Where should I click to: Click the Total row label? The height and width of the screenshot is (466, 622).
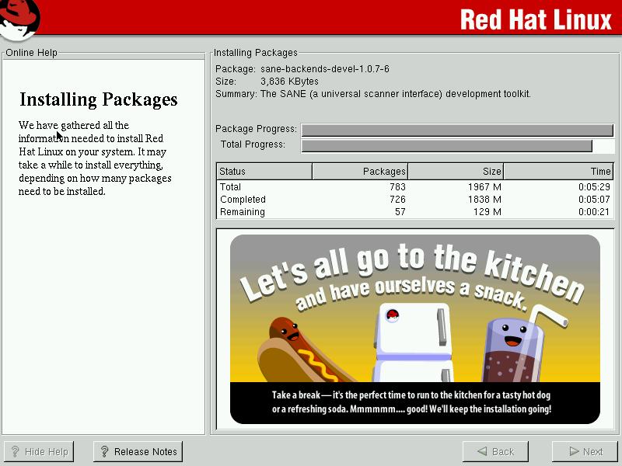pos(230,186)
